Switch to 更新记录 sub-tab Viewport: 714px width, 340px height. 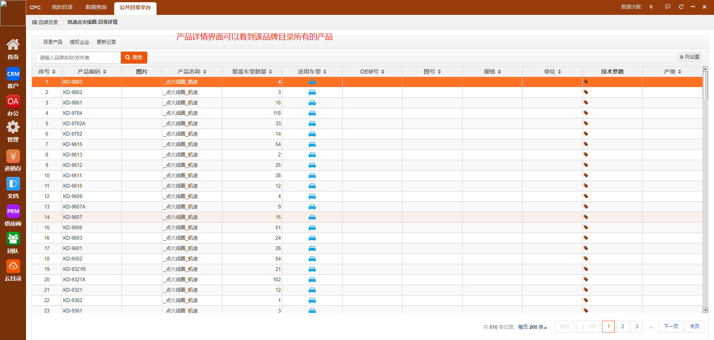click(x=106, y=42)
